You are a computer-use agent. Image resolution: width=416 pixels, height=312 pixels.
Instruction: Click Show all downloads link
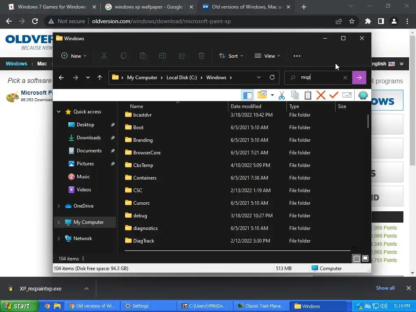click(x=385, y=288)
